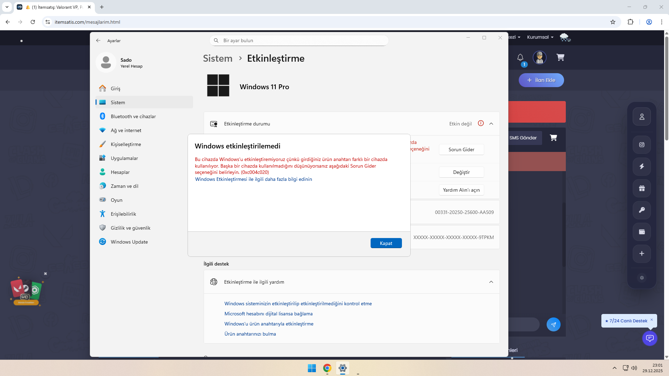The width and height of the screenshot is (669, 376).
Task: Open link about checking Windows activation status
Action: tap(298, 304)
